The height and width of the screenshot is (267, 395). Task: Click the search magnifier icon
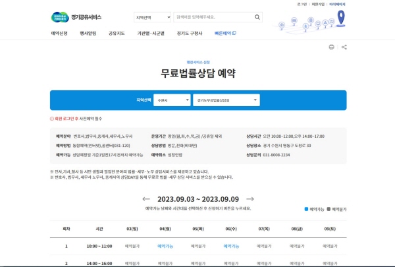(x=257, y=17)
